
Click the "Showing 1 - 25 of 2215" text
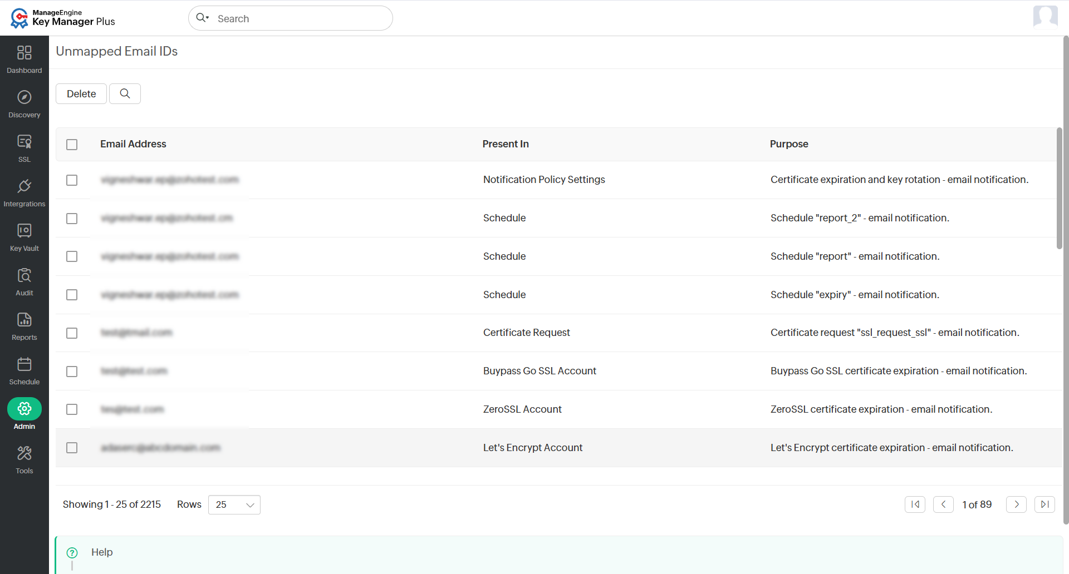[x=112, y=504]
